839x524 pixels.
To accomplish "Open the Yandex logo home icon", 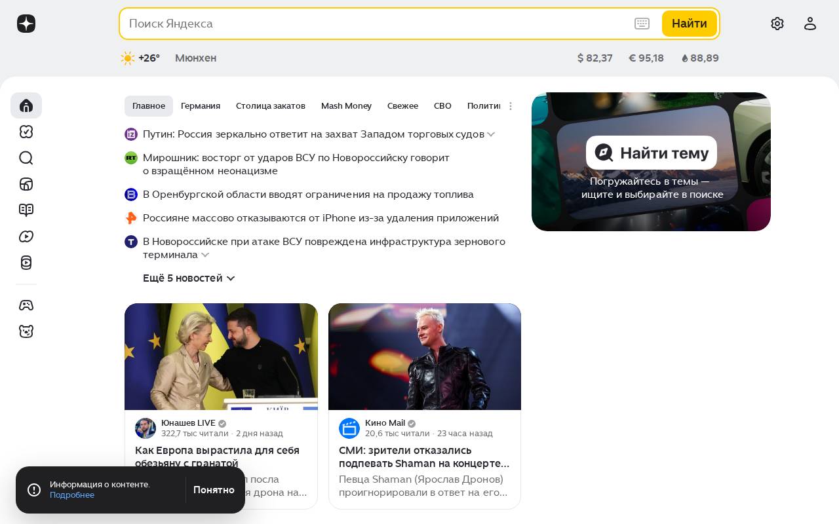I will click(26, 24).
